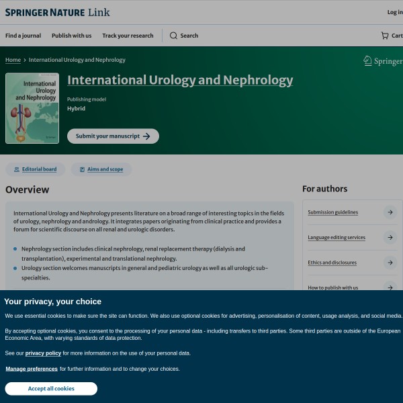Click the Springer horse logo in banner
This screenshot has width=403, height=403.
tap(367, 60)
